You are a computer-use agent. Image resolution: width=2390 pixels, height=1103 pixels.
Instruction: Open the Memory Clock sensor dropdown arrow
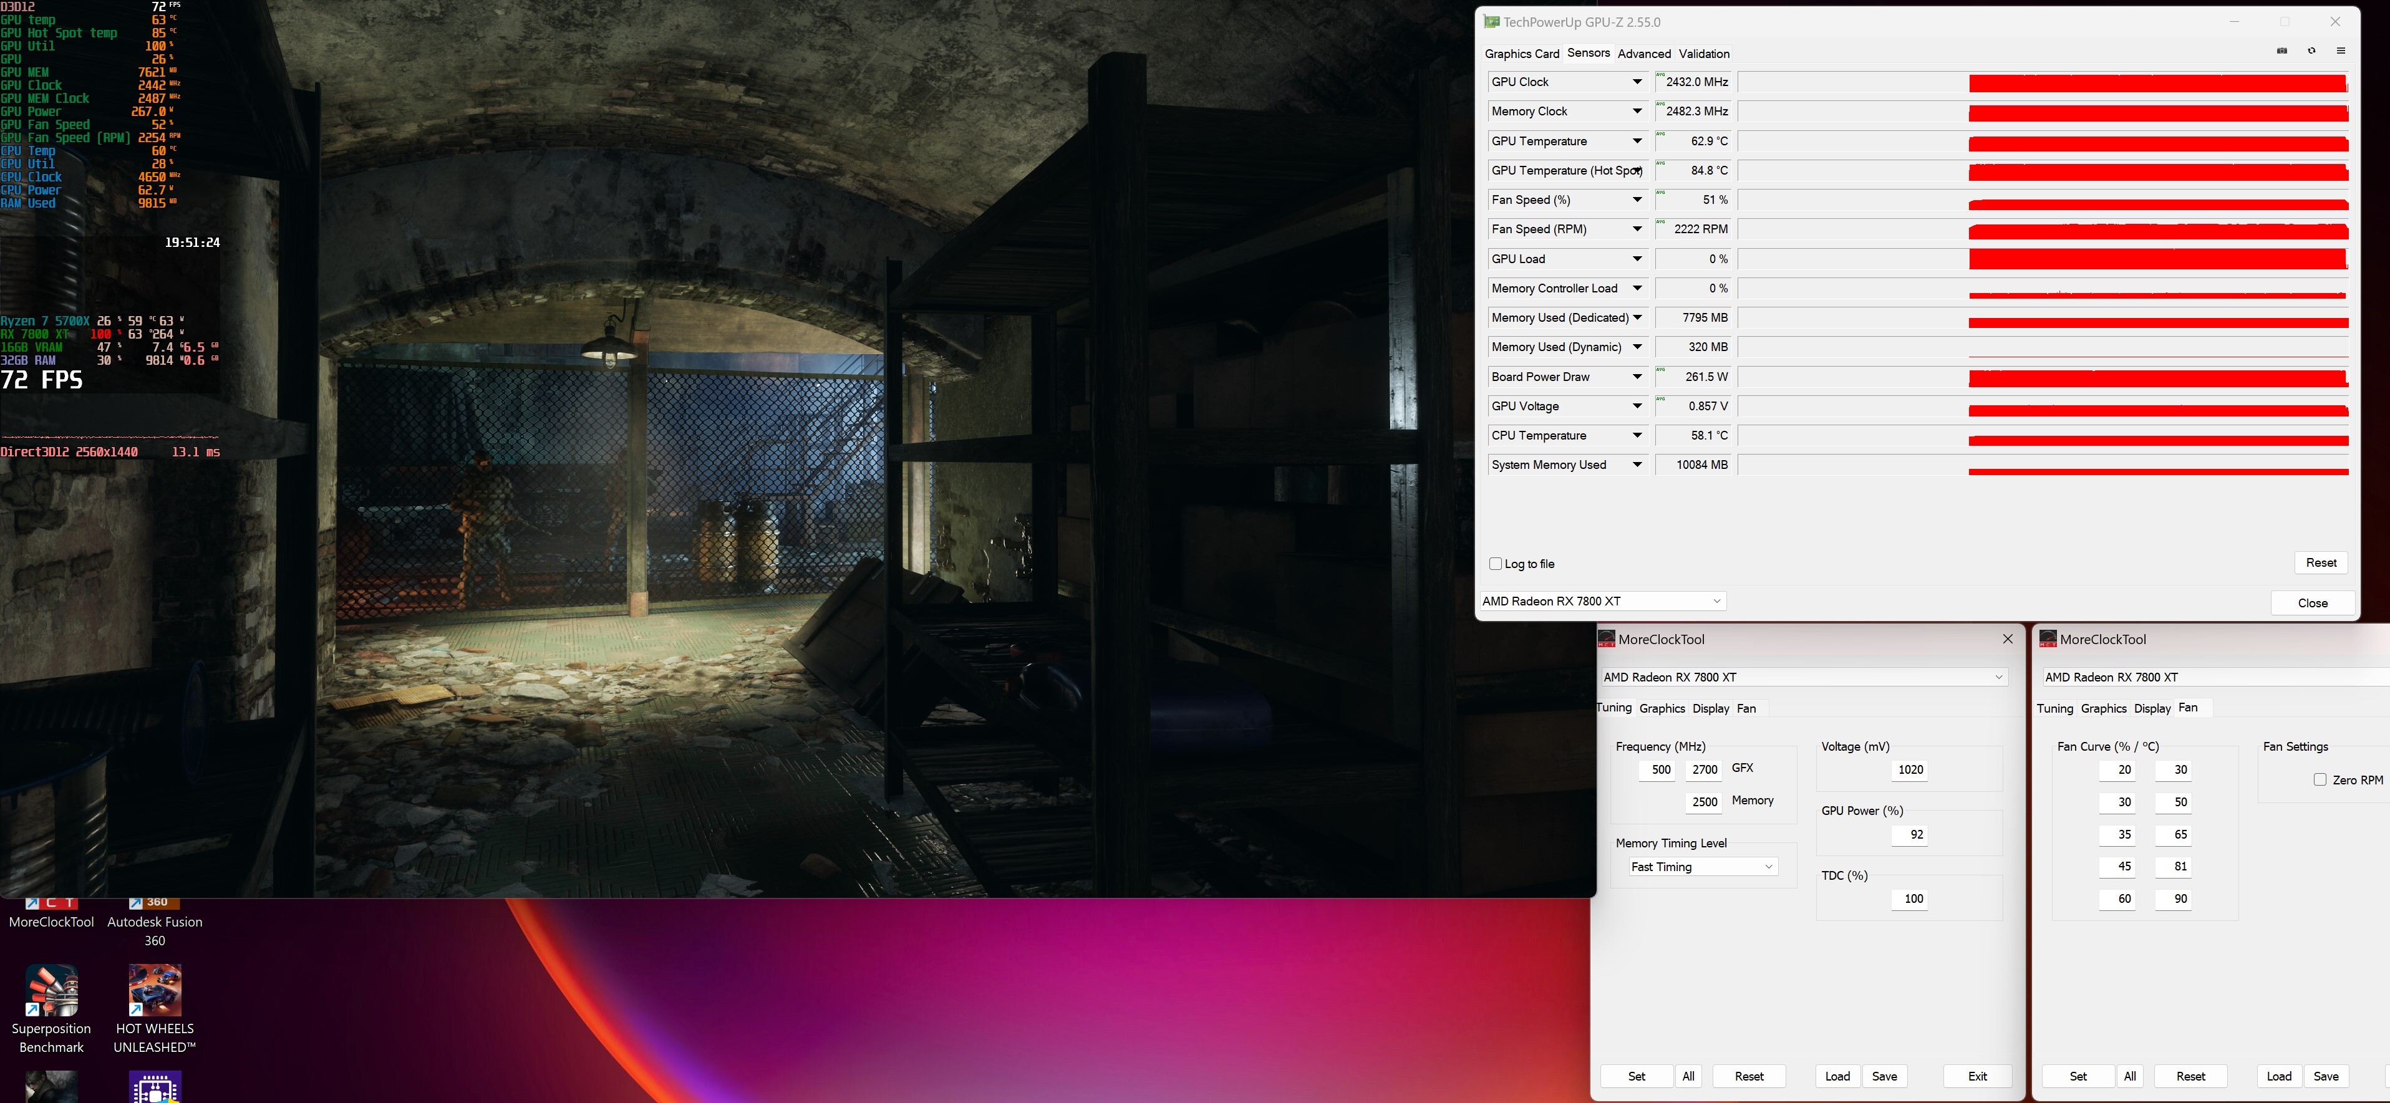point(1638,112)
